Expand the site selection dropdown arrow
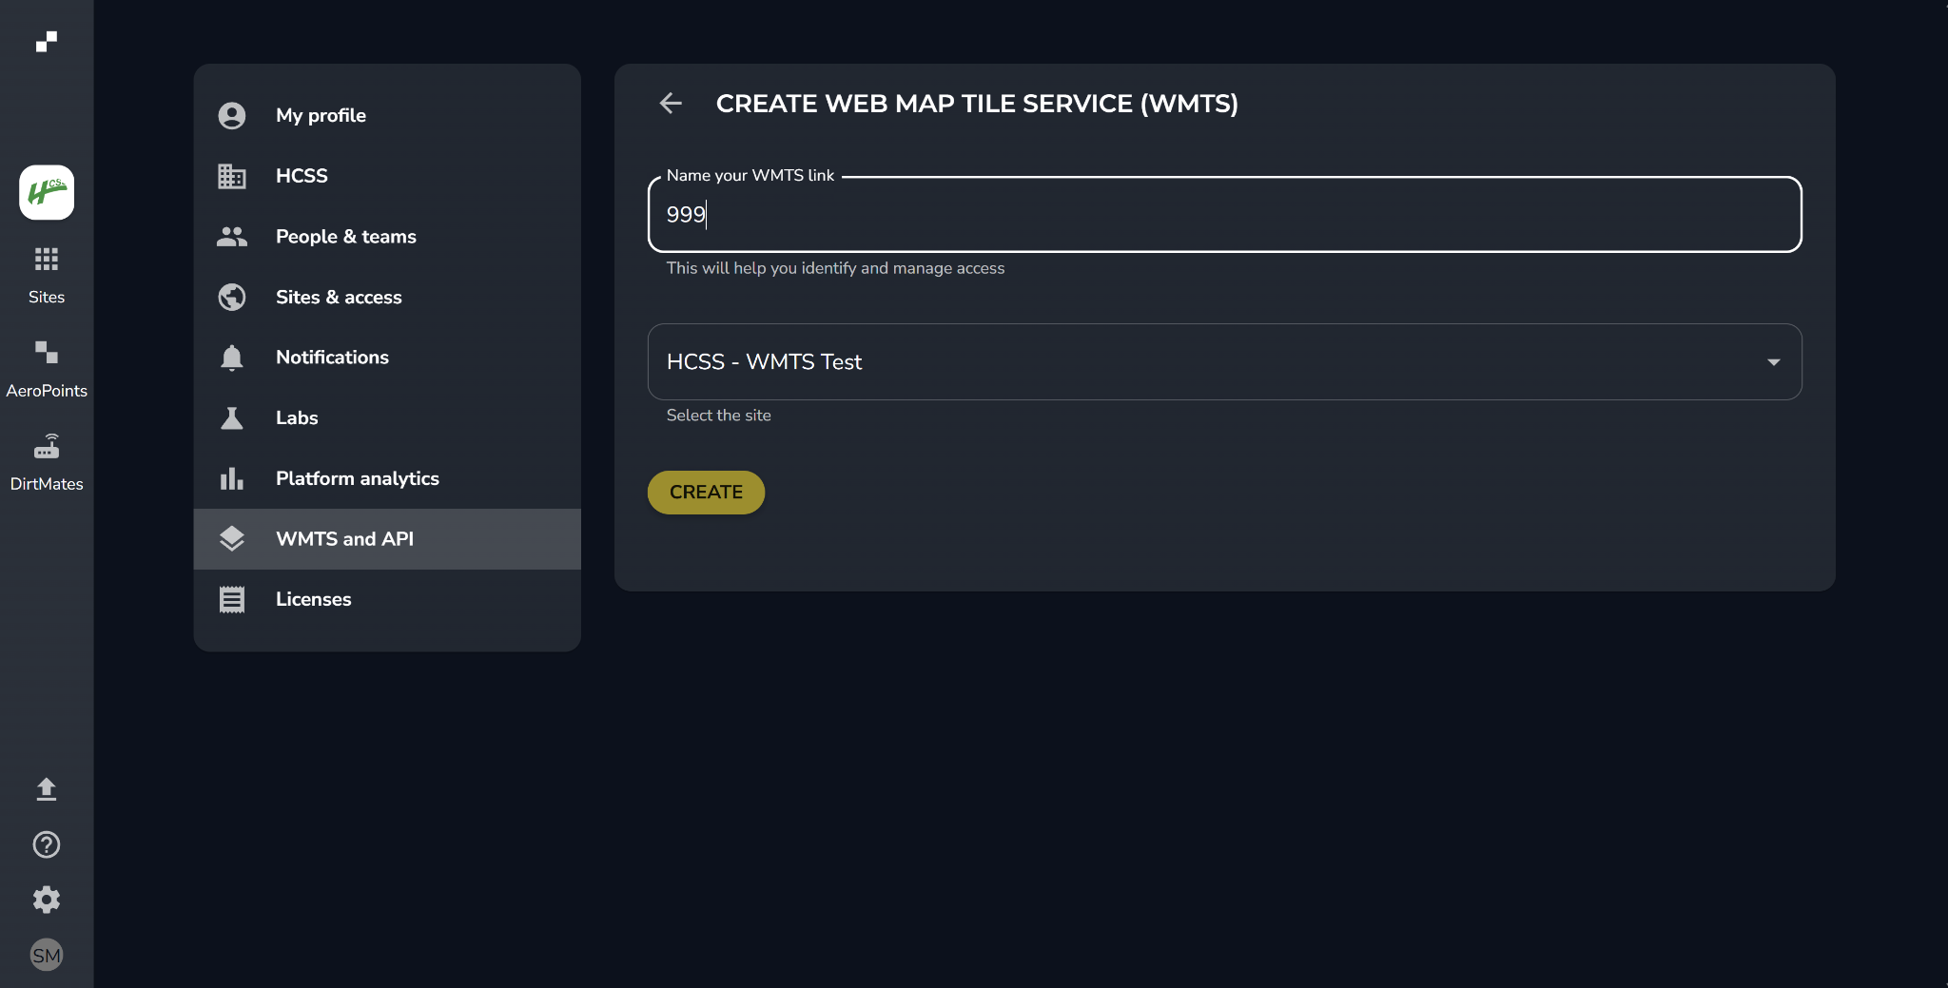 pyautogui.click(x=1773, y=362)
